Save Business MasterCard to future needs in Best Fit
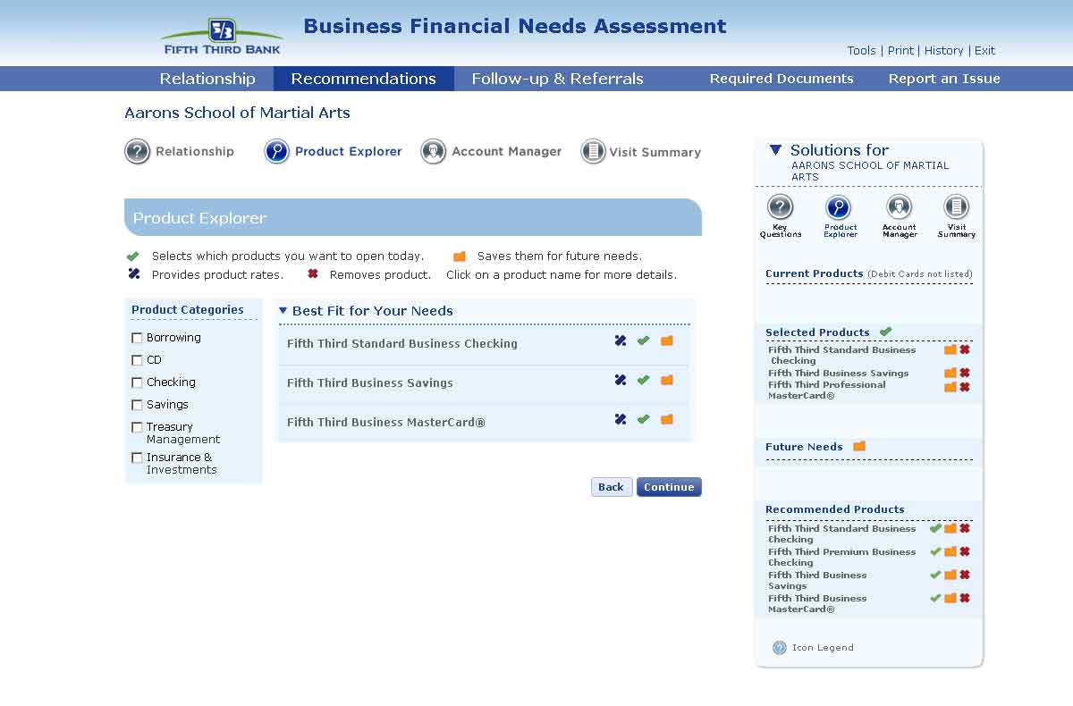 point(666,419)
